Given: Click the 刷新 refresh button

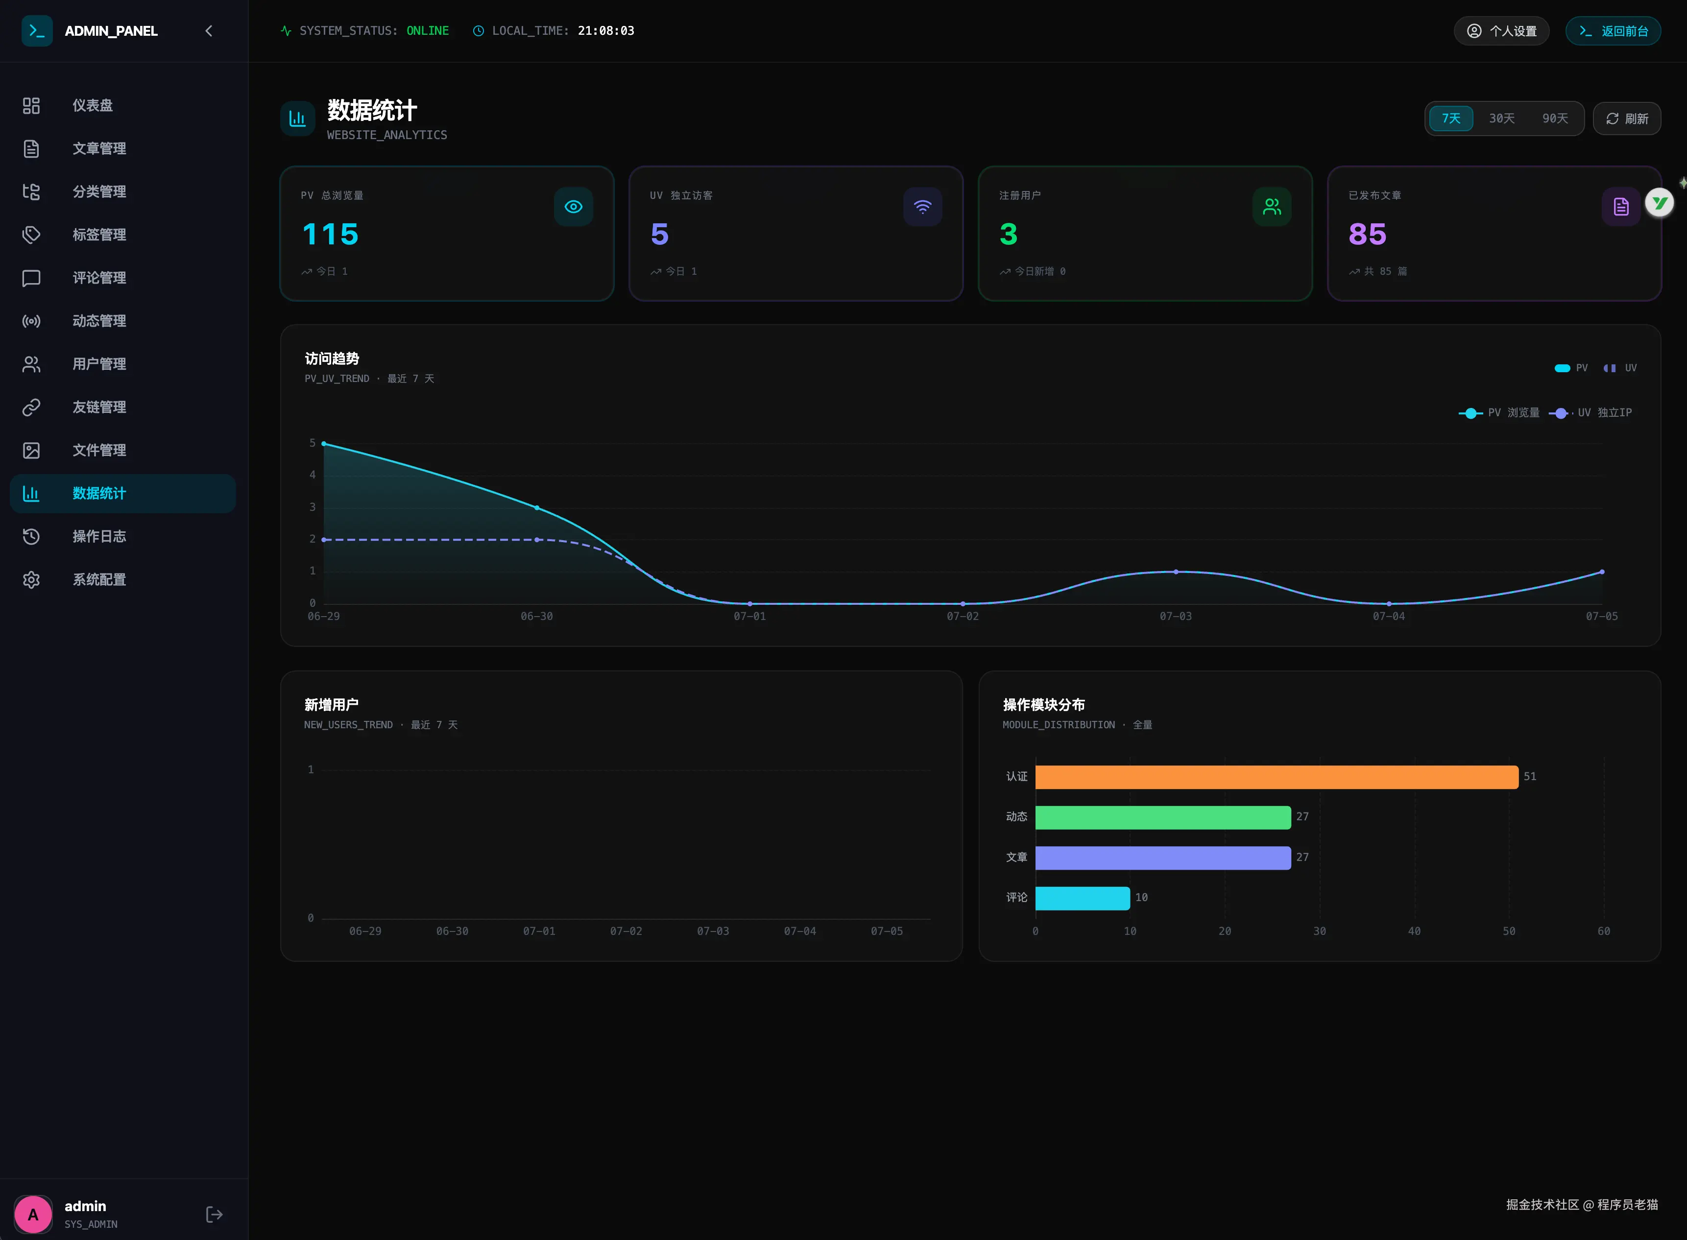Looking at the screenshot, I should 1626,119.
